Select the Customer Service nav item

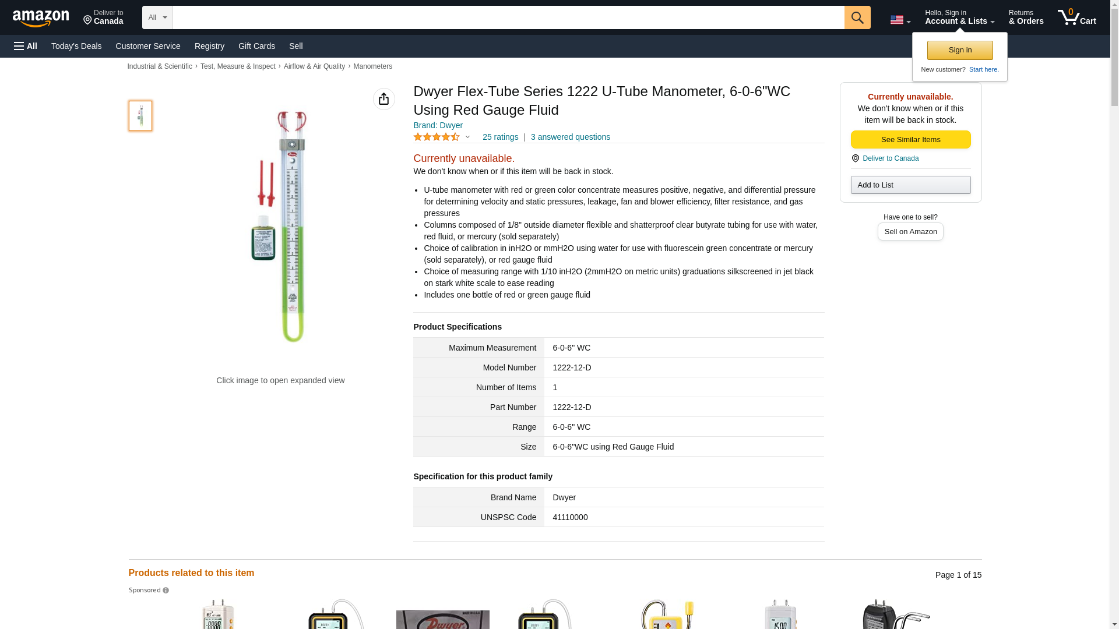[148, 46]
